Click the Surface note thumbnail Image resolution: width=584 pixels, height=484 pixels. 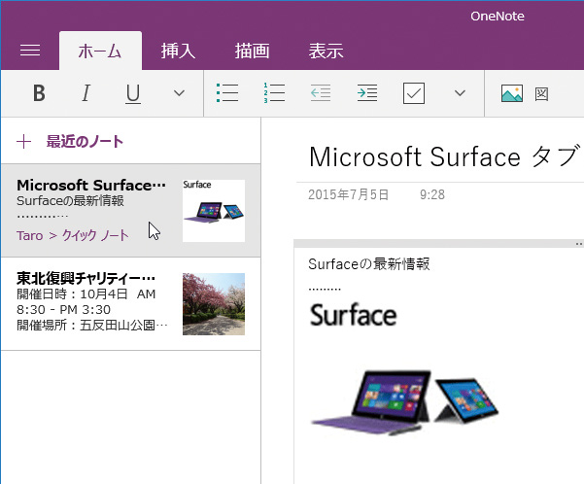tap(214, 211)
